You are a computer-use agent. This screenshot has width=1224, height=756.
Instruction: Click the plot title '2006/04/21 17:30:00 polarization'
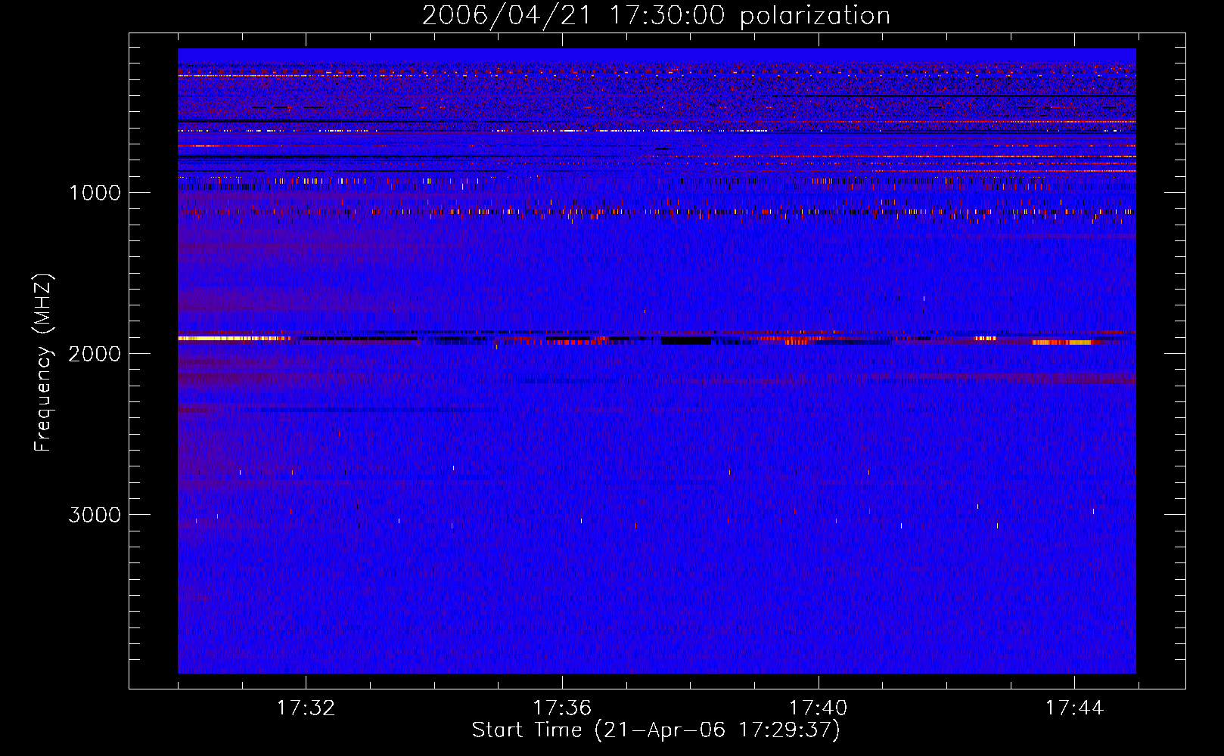[x=656, y=16]
